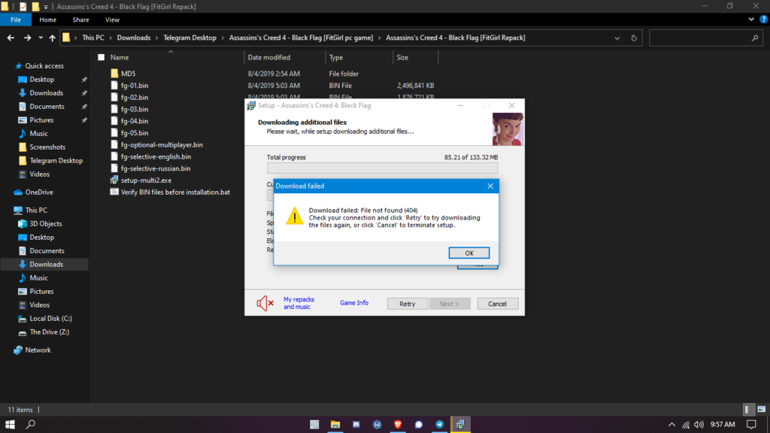The height and width of the screenshot is (433, 770).
Task: Click This PC in address breadcrumb
Action: point(92,38)
